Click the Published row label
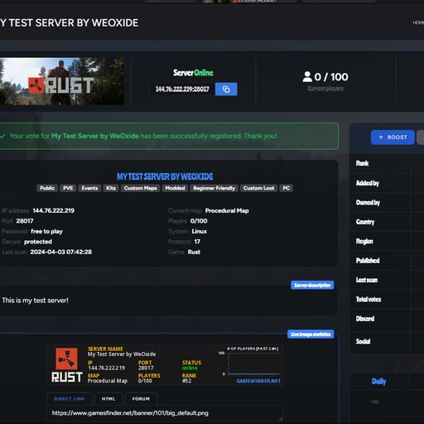This screenshot has height=424, width=424. pos(368,260)
